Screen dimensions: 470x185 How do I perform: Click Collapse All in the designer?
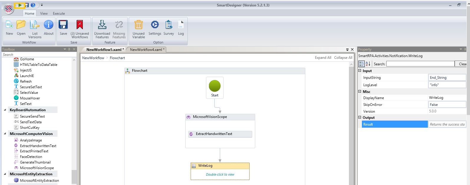coord(343,58)
